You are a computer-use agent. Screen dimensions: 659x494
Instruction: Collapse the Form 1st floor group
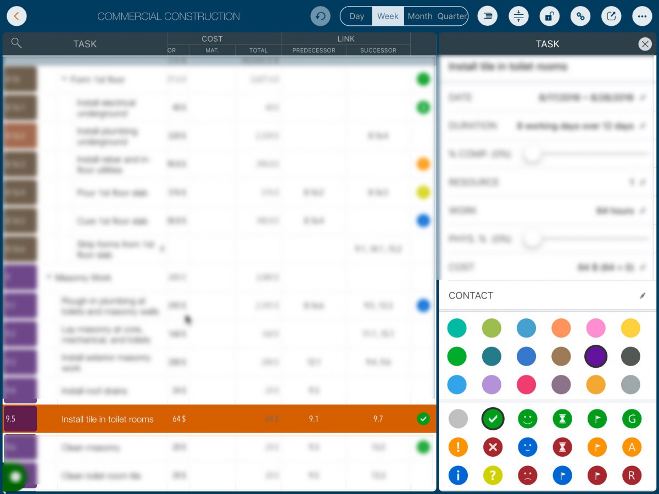click(x=64, y=80)
